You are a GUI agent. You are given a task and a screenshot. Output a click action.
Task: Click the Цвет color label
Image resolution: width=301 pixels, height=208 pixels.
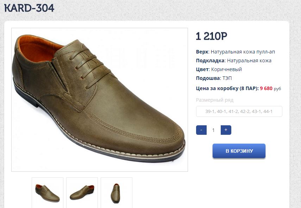(202, 69)
